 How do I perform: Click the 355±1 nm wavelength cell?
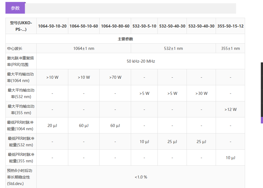(x=230, y=48)
